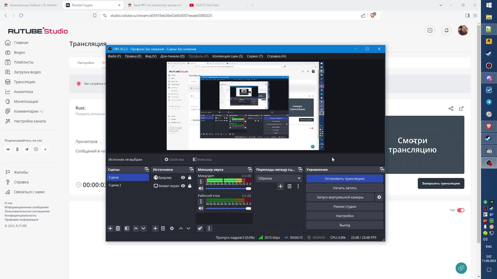Turn off the Чат toggle switch

(461, 210)
